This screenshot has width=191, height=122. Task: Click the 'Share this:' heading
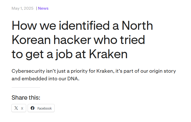(x=26, y=98)
